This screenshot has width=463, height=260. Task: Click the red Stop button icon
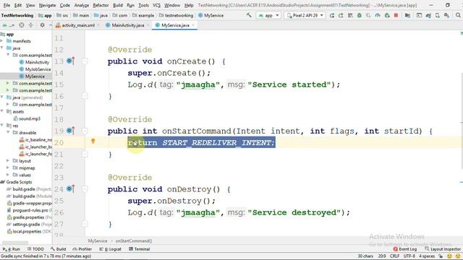point(396,15)
